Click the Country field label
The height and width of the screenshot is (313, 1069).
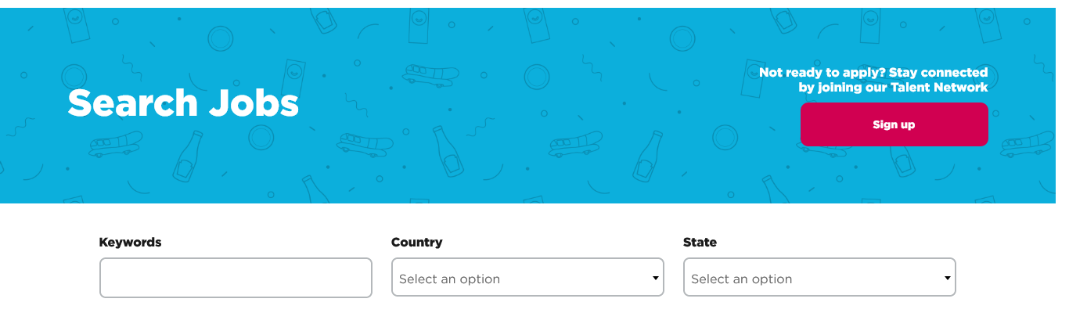click(416, 243)
